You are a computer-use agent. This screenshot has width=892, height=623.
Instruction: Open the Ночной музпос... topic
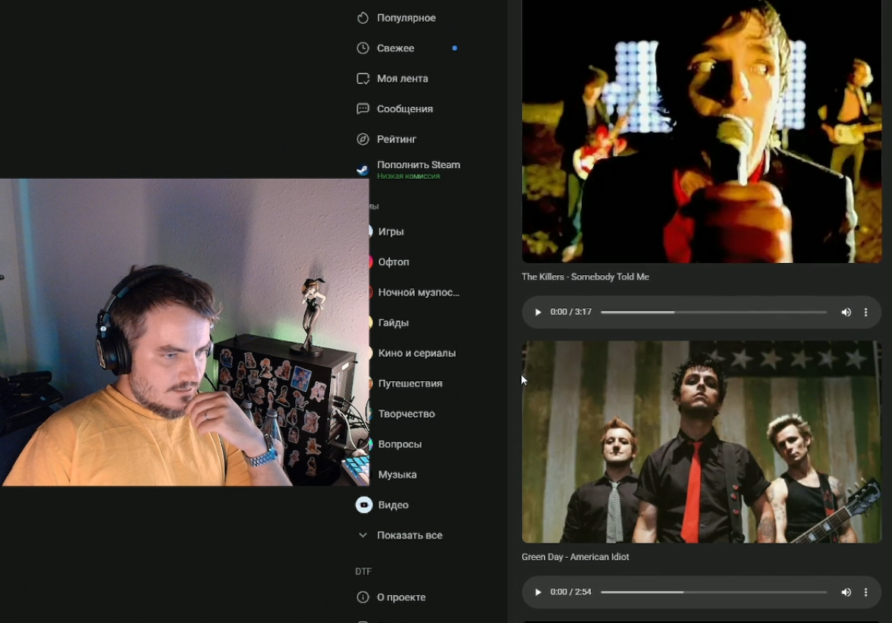(419, 293)
